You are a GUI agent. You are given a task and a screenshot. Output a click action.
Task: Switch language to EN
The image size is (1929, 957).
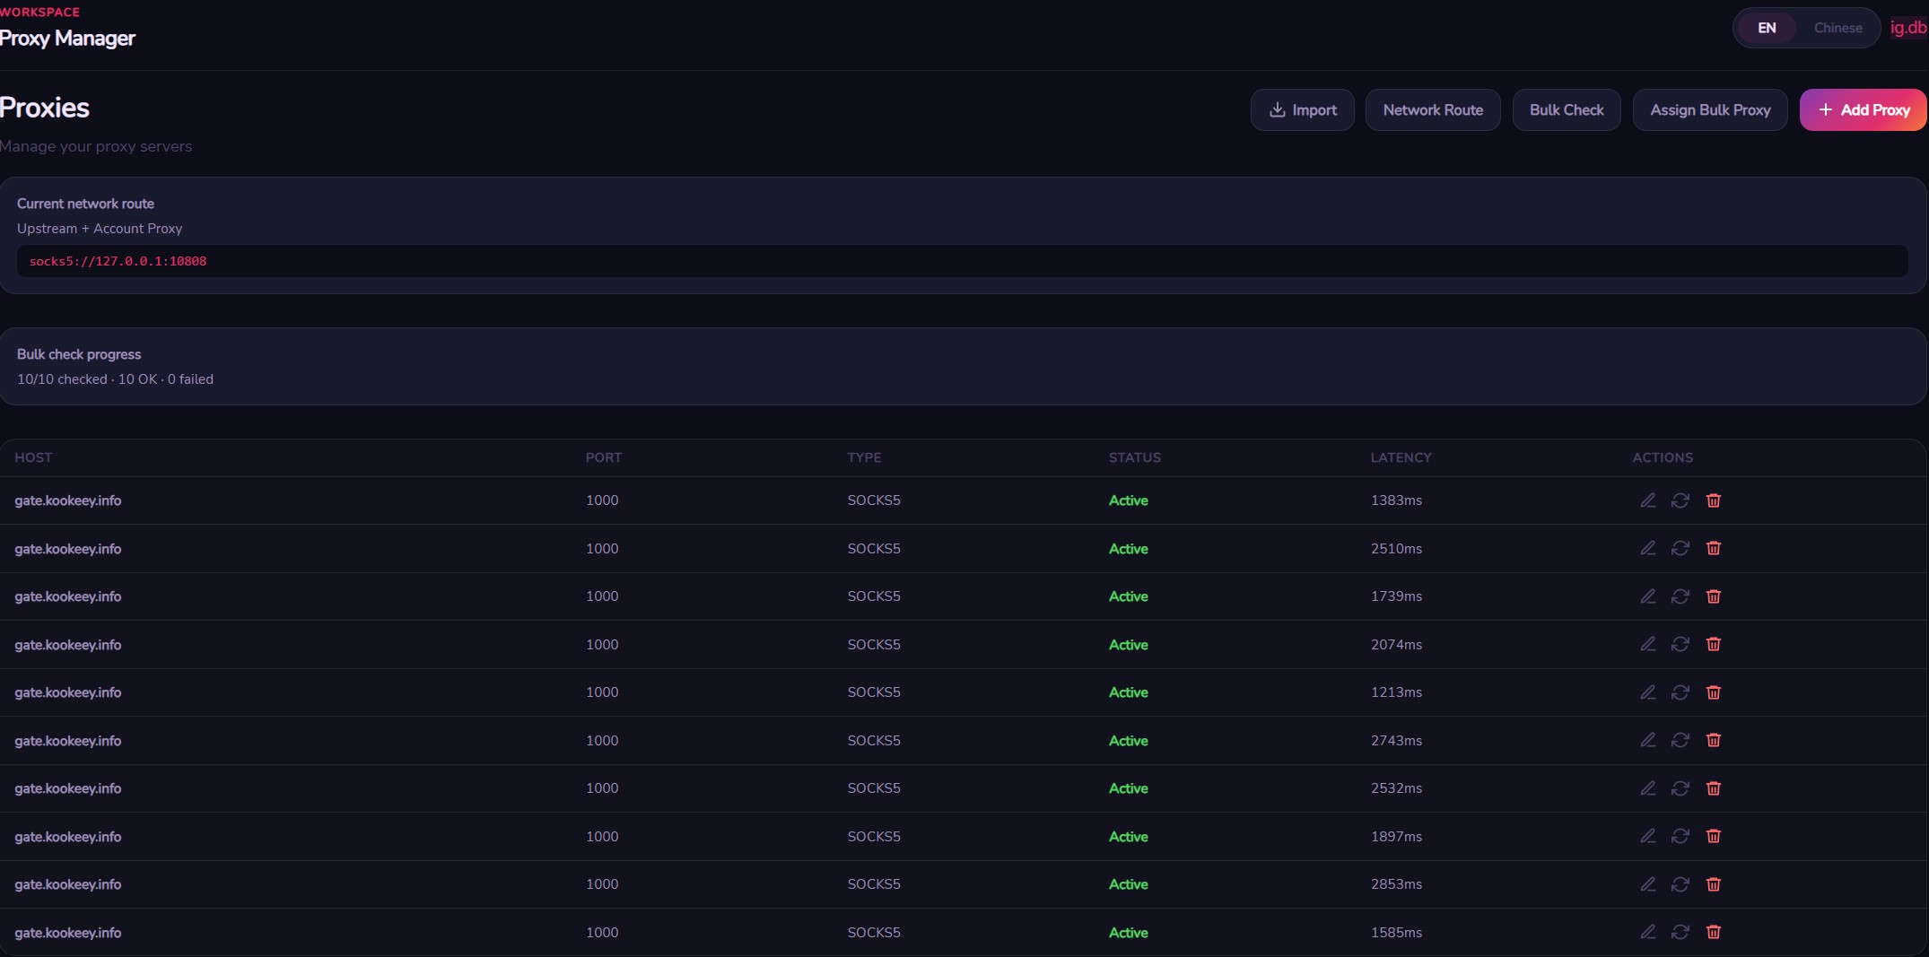(x=1767, y=28)
